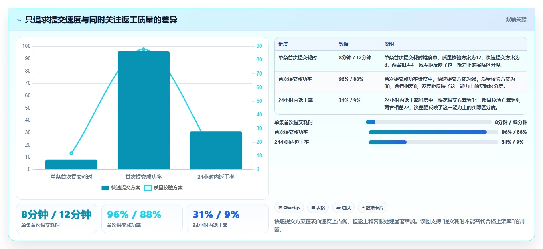This screenshot has width=543, height=249.
Task: Click the 单条首次提交耗时 progress bar
Action: pyautogui.click(x=428, y=122)
